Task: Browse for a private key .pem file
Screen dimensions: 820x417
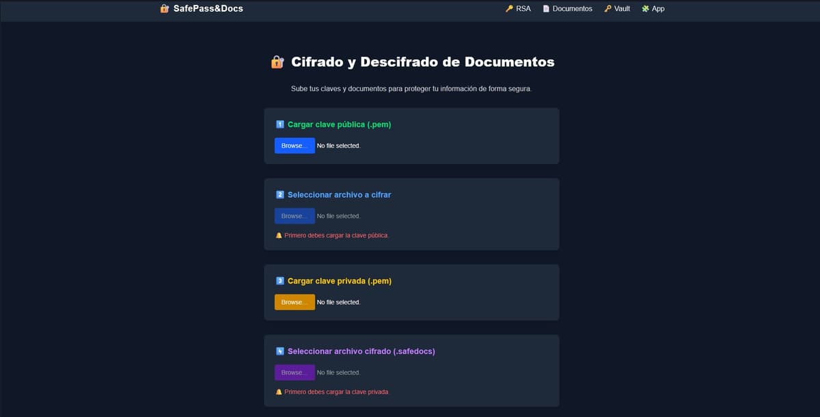Action: 295,302
